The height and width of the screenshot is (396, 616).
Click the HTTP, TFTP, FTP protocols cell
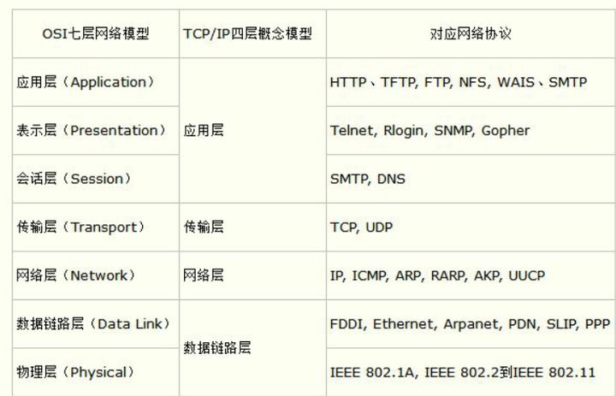pos(458,82)
